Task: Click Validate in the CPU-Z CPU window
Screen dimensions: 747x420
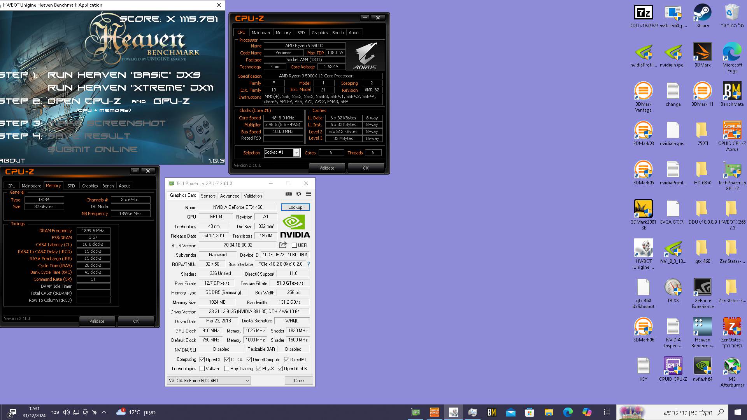Action: coord(327,168)
